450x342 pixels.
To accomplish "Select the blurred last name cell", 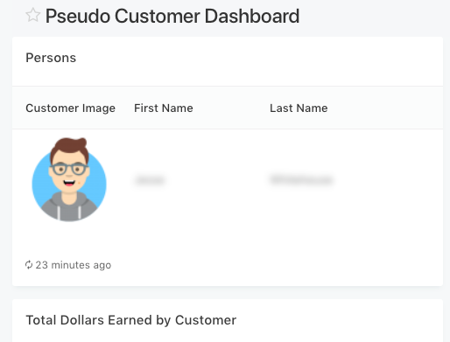I will point(301,179).
